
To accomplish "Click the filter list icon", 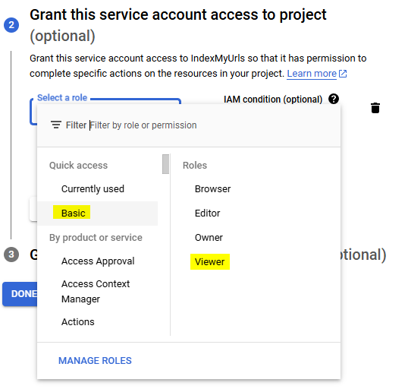I will click(56, 125).
